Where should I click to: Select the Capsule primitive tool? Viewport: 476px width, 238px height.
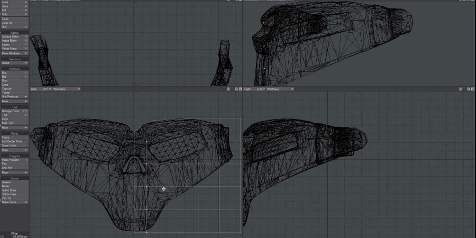[14, 88]
